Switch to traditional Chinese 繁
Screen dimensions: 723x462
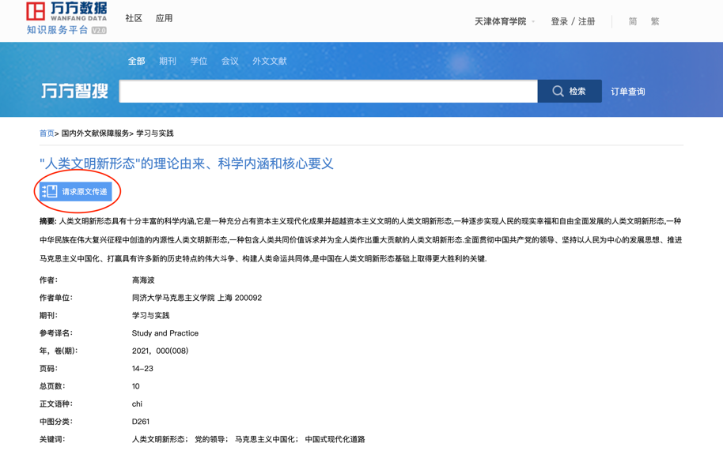655,21
